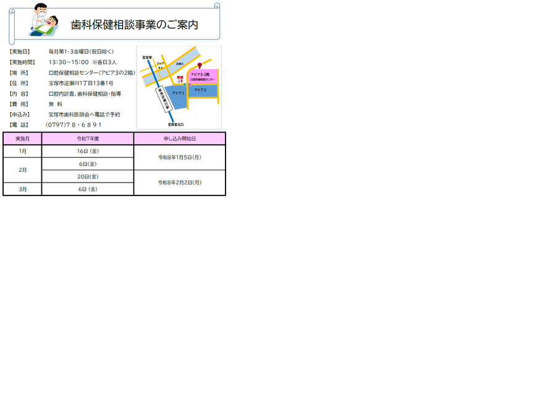Screen dimensions: 556x404
Task: Click the 至西宮北口 direction marker
Action: click(x=177, y=124)
